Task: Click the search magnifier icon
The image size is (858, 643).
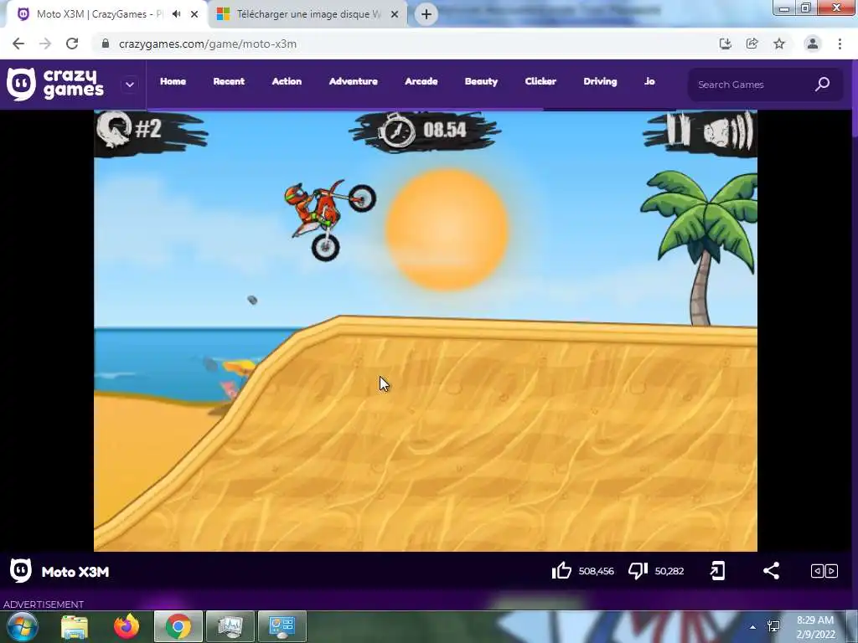Action: tap(823, 85)
